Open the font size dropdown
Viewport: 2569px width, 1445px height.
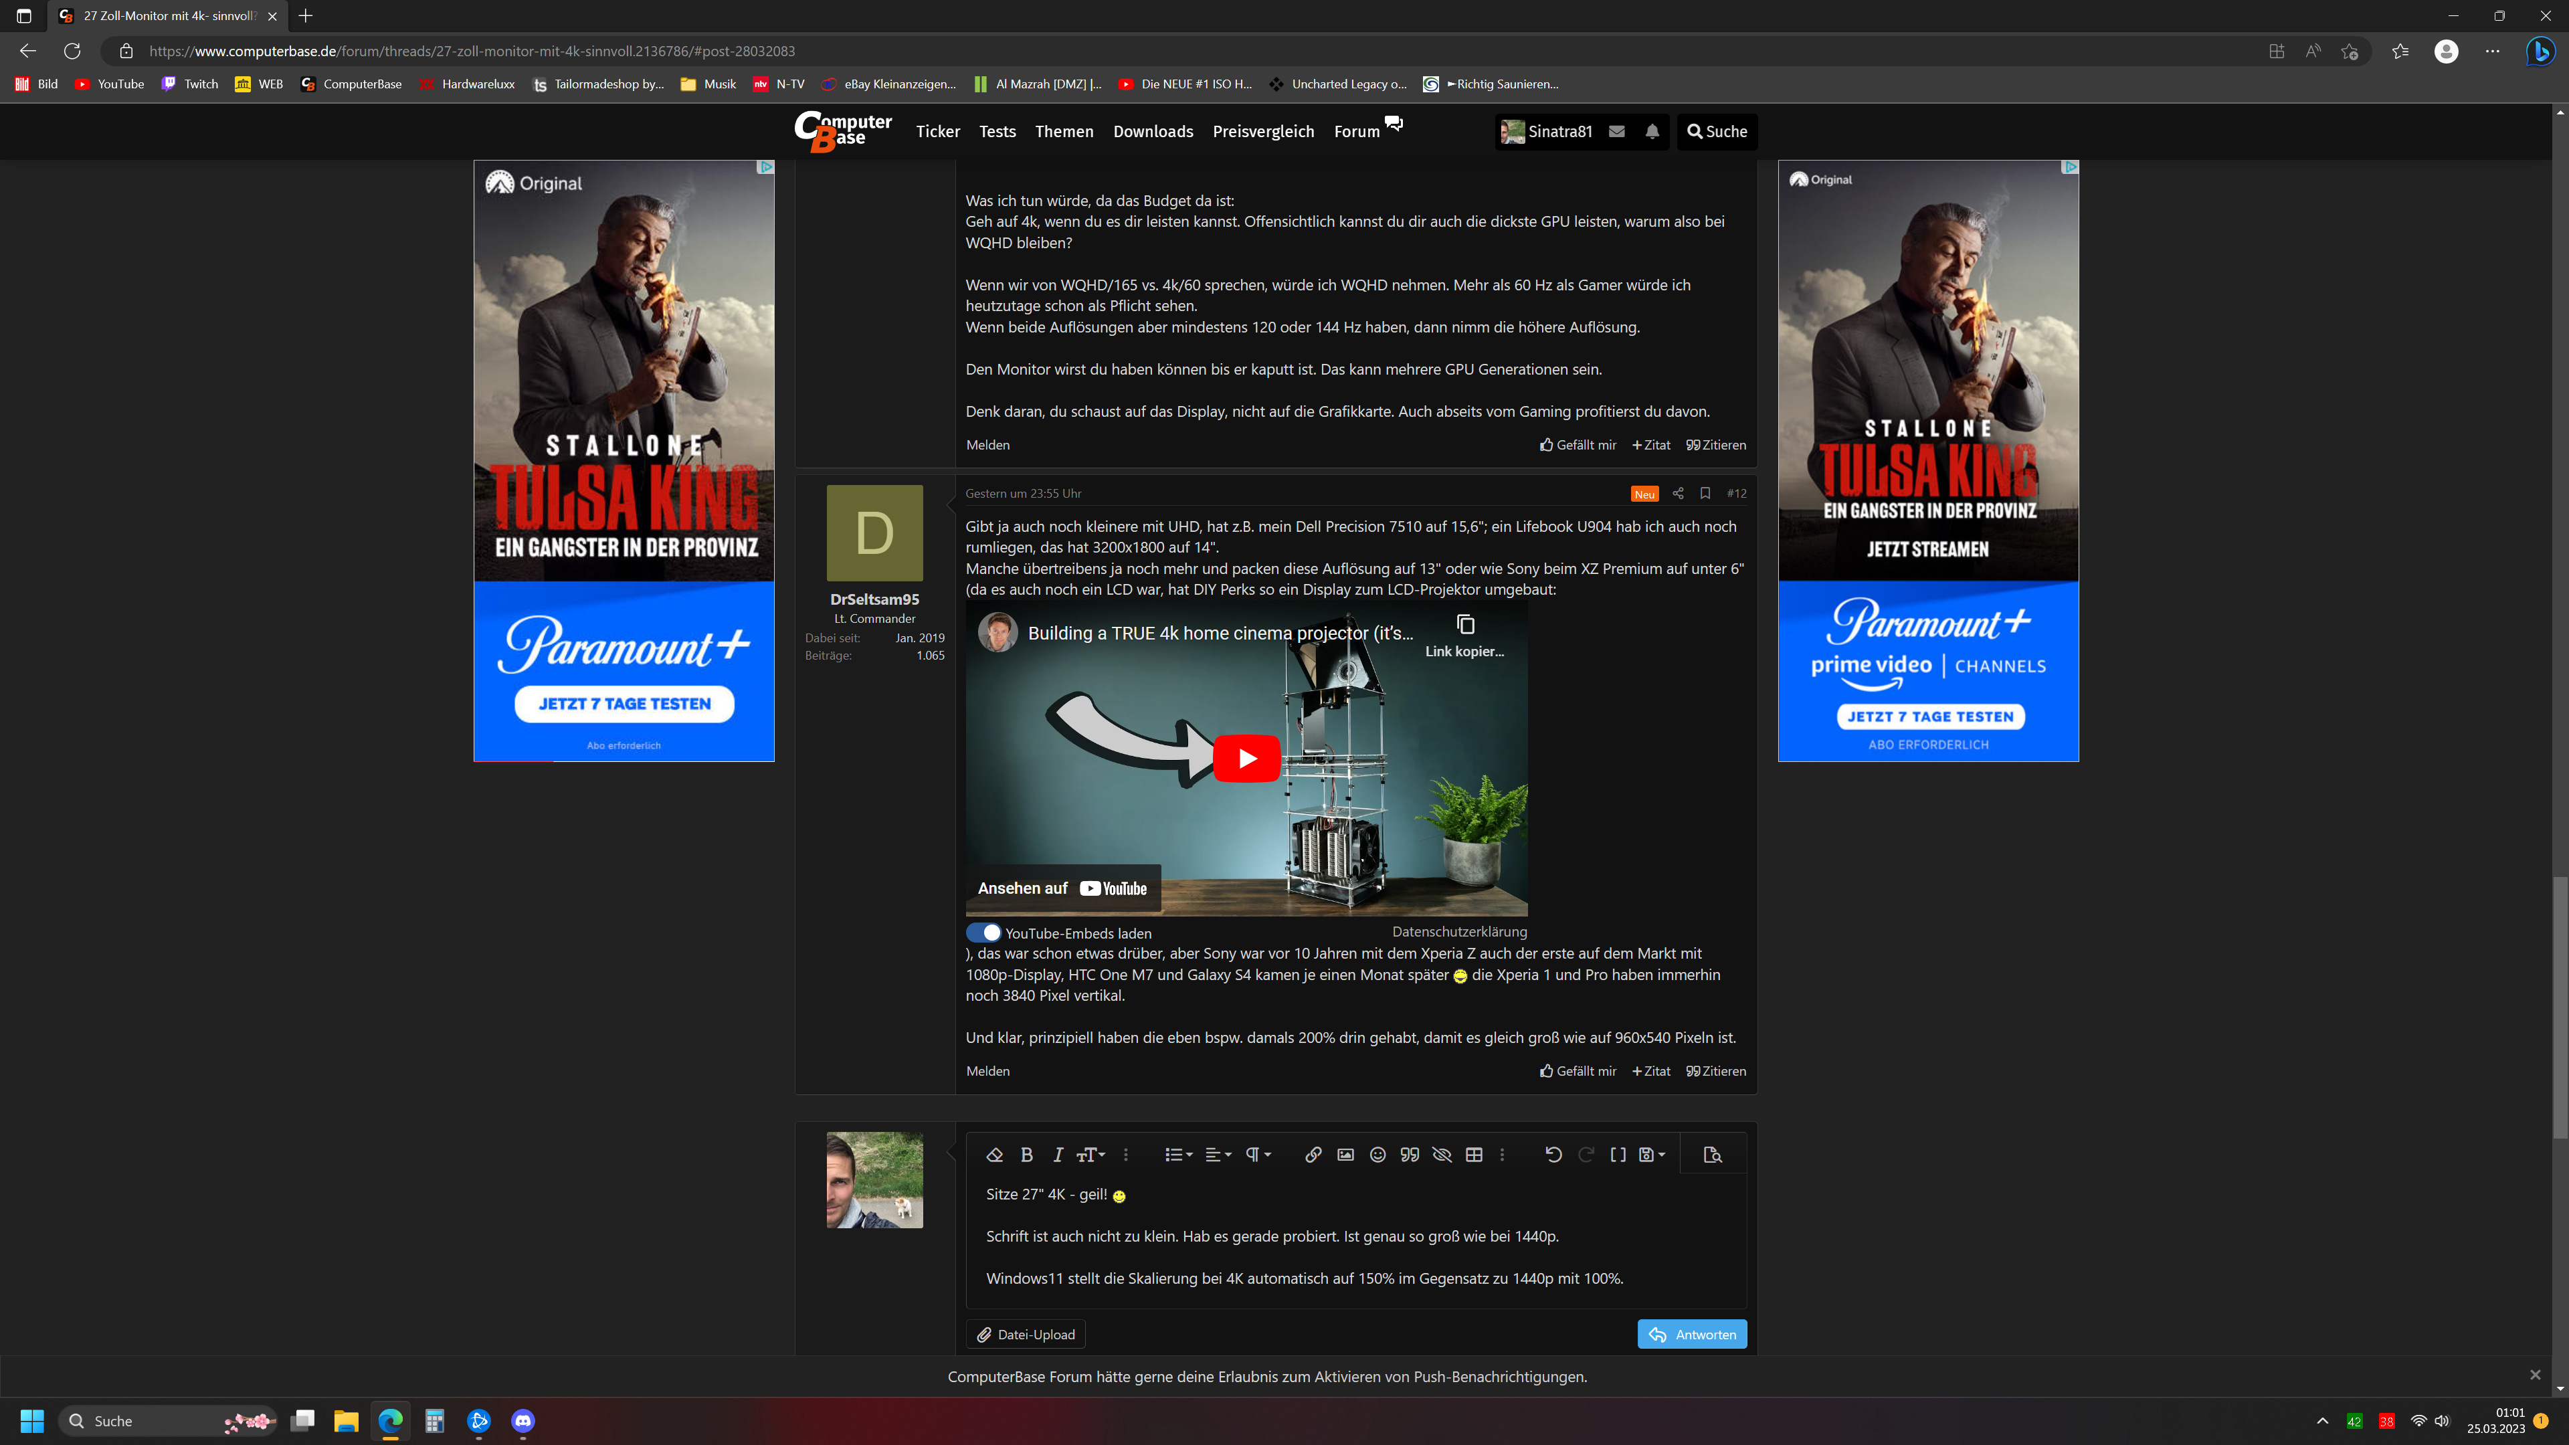pyautogui.click(x=1091, y=1155)
